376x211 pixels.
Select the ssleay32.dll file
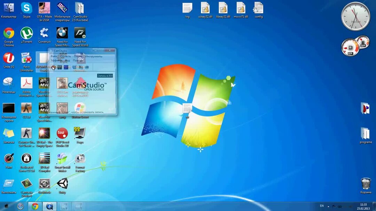(x=205, y=10)
